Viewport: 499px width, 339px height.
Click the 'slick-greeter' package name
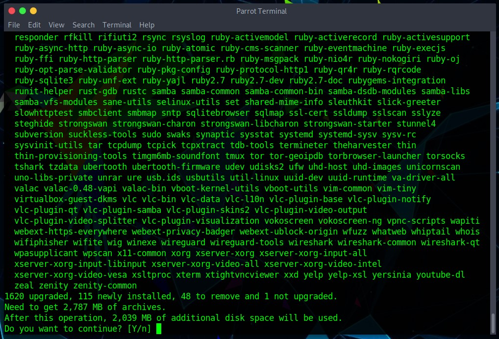409,102
